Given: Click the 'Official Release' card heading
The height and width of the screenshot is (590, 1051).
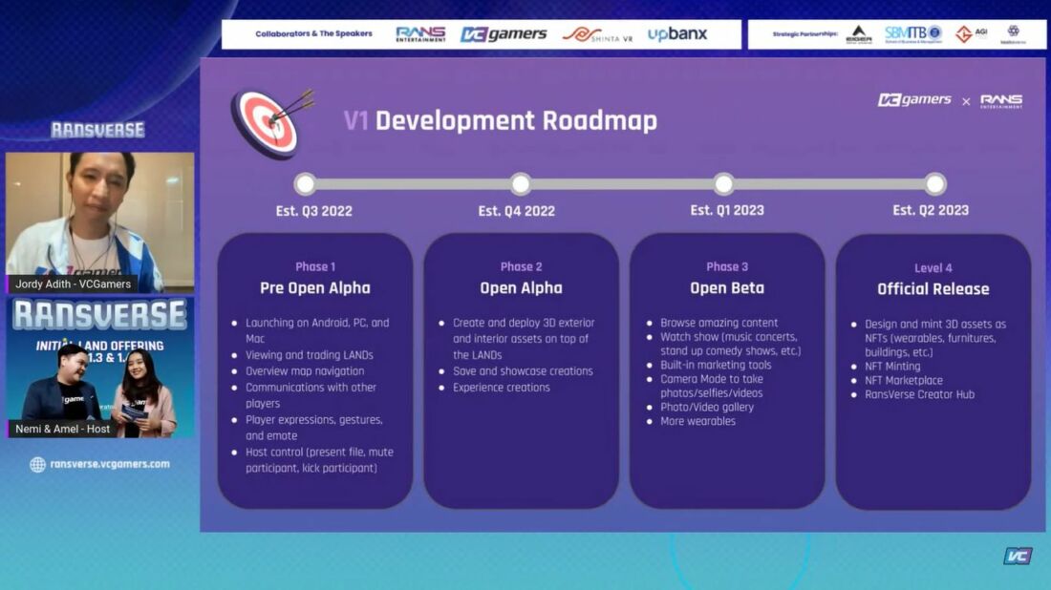Looking at the screenshot, I should point(933,289).
